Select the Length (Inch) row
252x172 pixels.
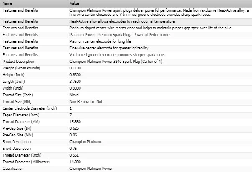(126, 82)
